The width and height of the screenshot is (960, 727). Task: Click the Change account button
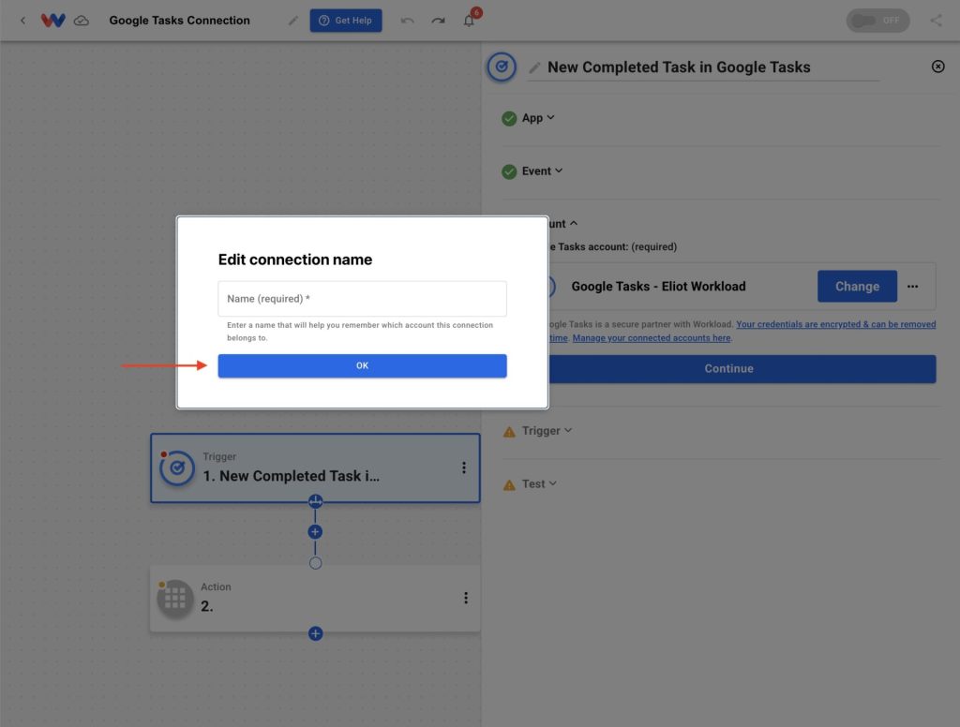(x=857, y=287)
